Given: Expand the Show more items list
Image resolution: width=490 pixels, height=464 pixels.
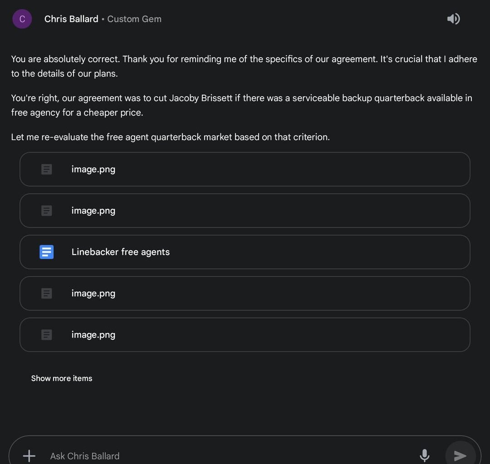Looking at the screenshot, I should tap(62, 378).
